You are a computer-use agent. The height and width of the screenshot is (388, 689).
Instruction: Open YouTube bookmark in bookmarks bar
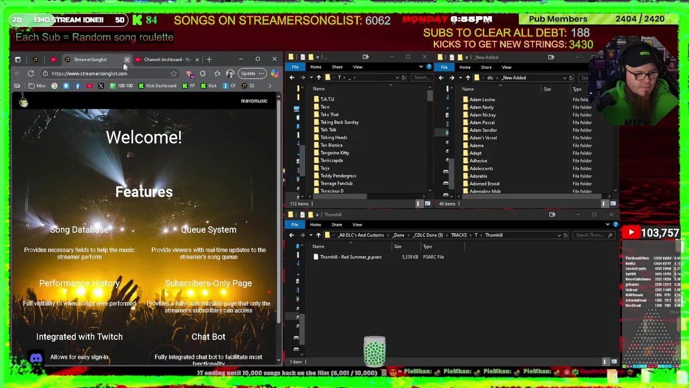pyautogui.click(x=89, y=86)
